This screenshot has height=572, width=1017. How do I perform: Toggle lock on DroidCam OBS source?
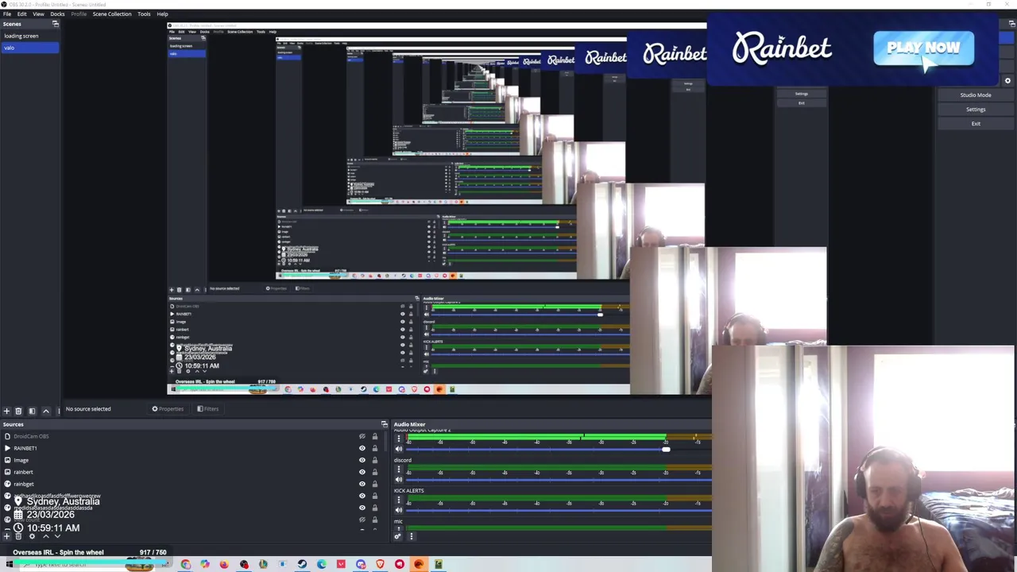[x=375, y=436]
